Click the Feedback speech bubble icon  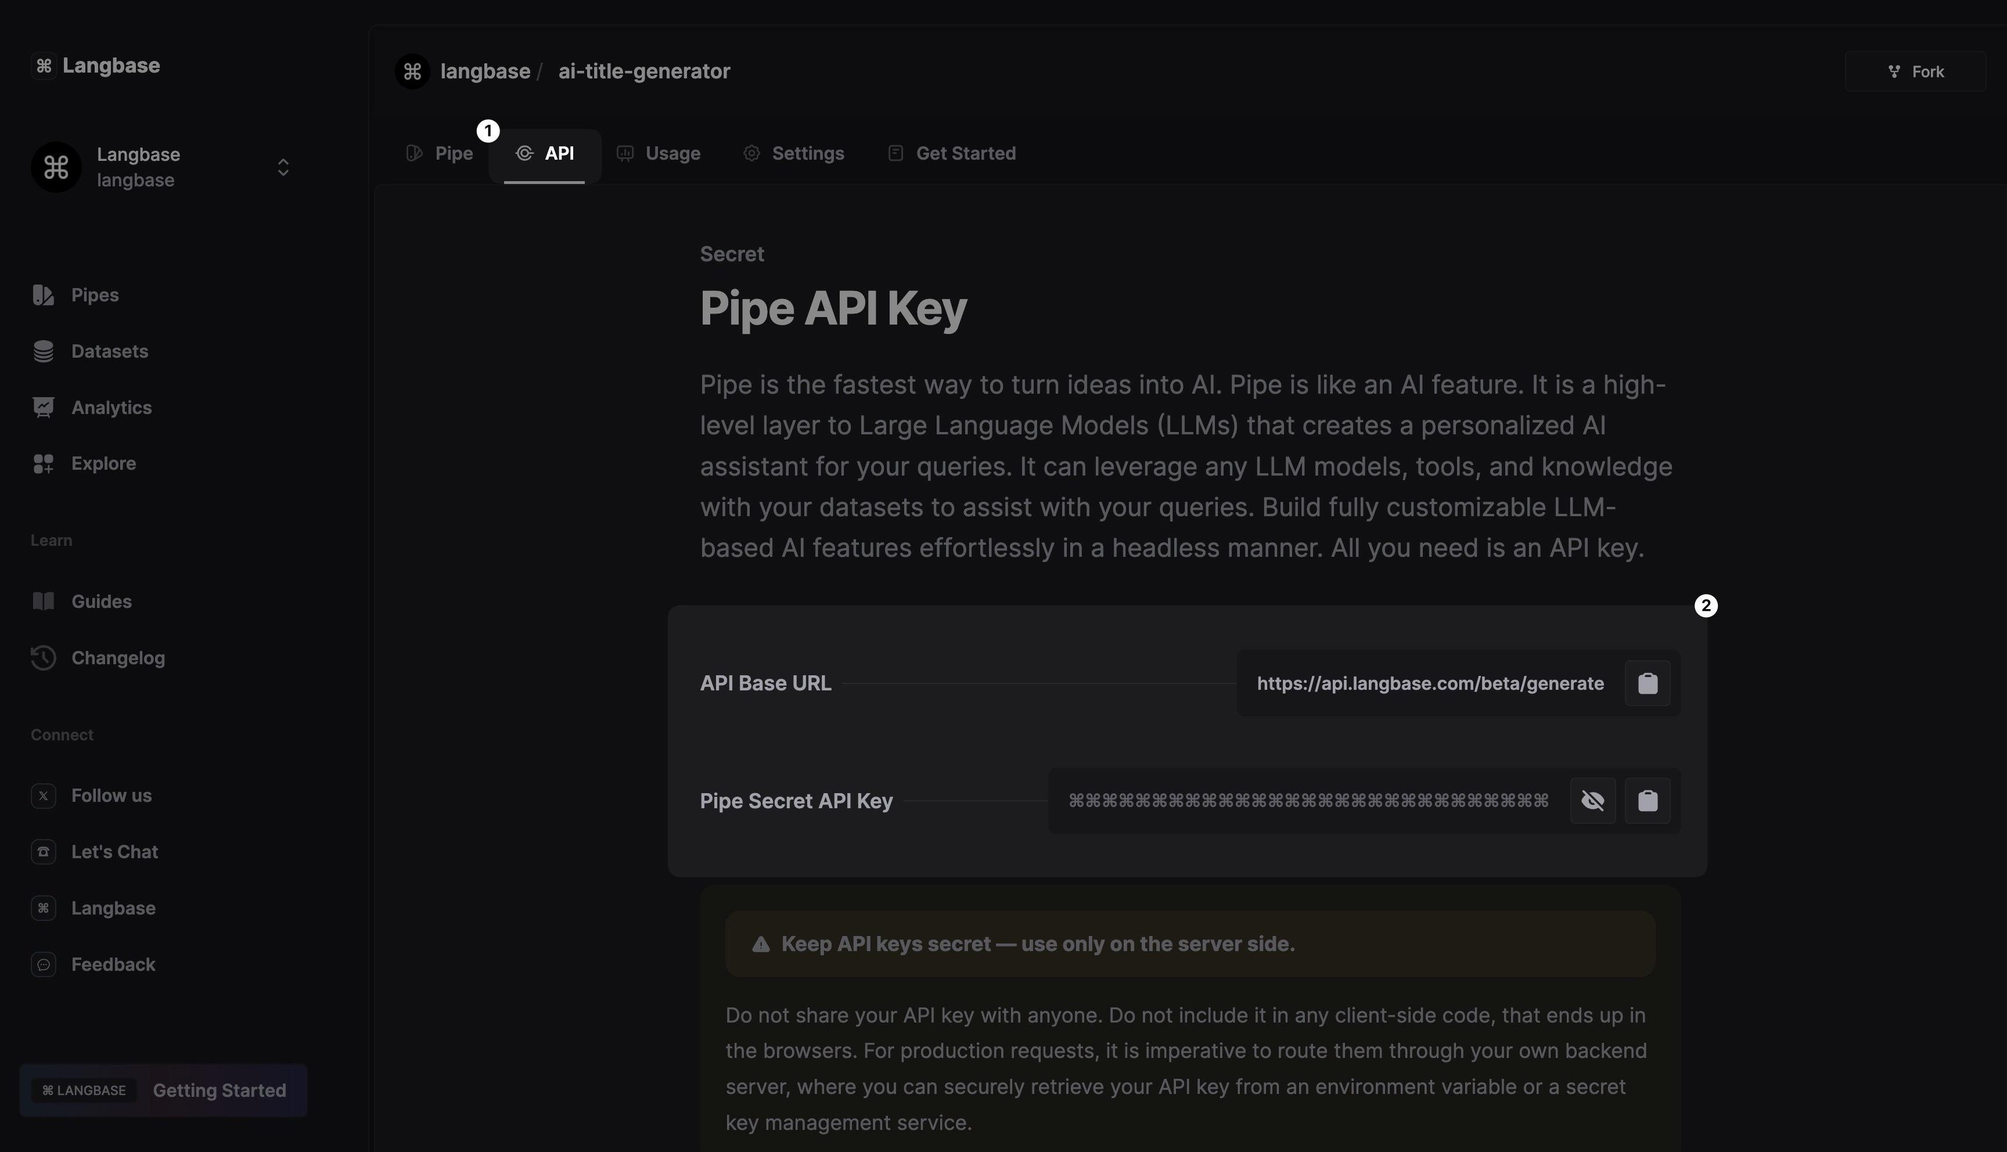click(x=44, y=964)
